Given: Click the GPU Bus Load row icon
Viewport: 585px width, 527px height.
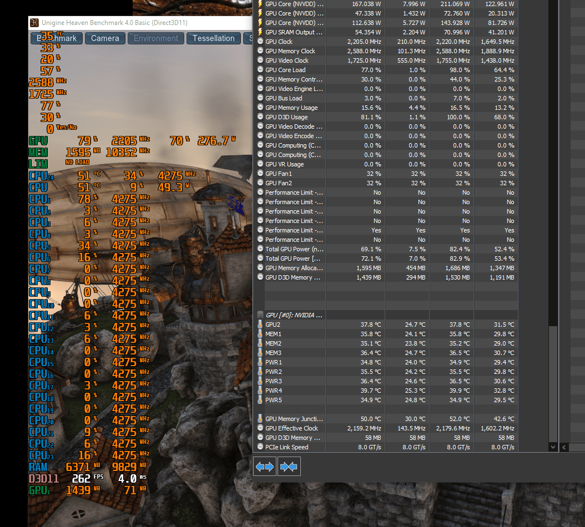Looking at the screenshot, I should tap(260, 98).
